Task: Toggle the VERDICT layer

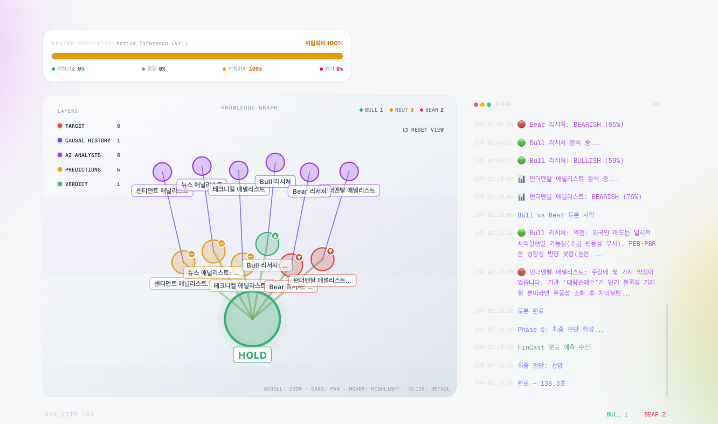Action: click(77, 184)
